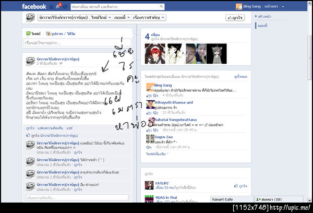Open Bing Sang in recent posts list
Viewport: 313px width, 213px height.
163,85
